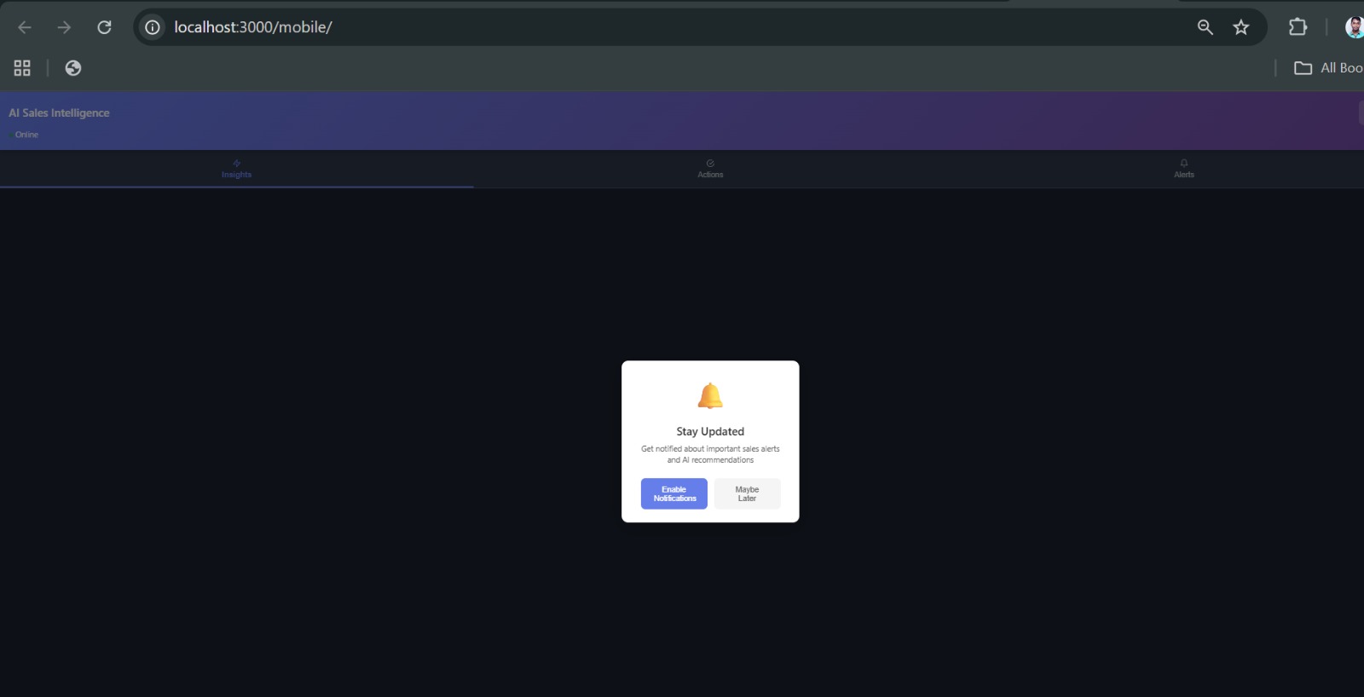Screen dimensions: 1364x697
Task: Click the bell icon in dialog
Action: (710, 396)
